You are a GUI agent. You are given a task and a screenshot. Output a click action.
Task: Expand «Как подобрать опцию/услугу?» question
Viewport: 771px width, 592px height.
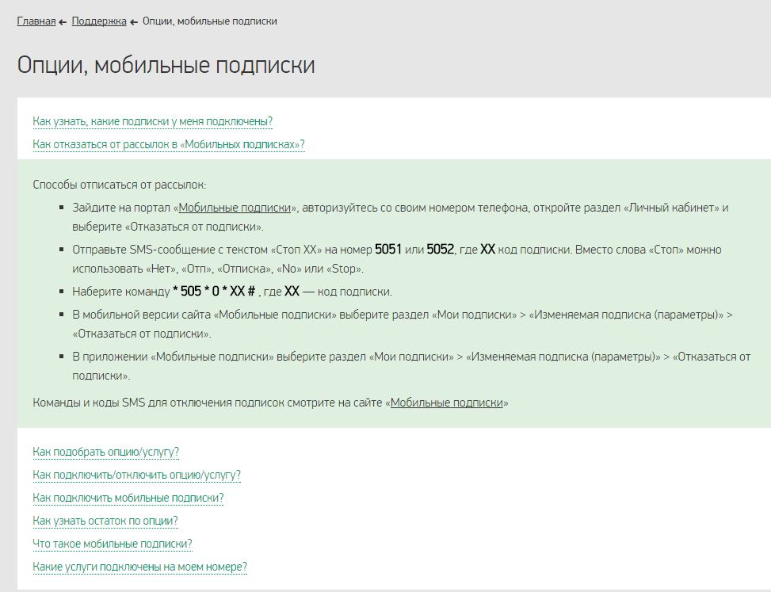(105, 452)
